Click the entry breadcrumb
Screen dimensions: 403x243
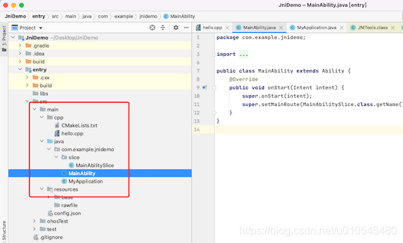coord(38,16)
